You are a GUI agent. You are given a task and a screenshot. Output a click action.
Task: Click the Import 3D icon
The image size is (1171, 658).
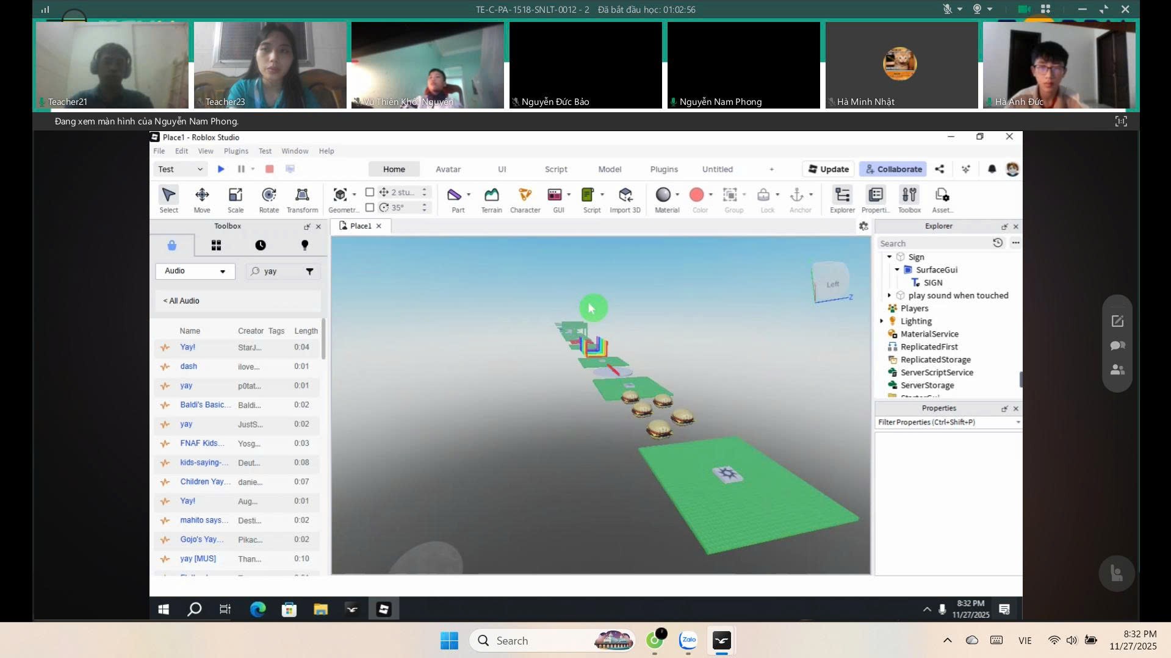625,199
